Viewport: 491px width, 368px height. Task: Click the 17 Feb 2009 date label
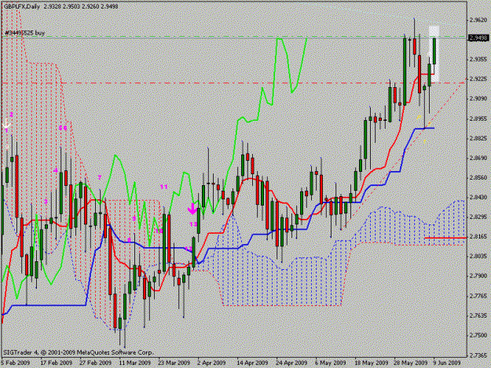click(57, 363)
